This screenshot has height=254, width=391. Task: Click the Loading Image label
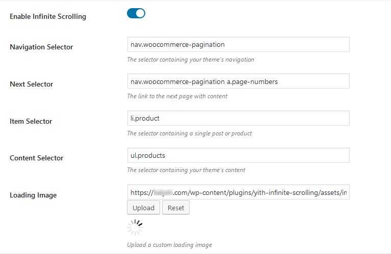(33, 195)
